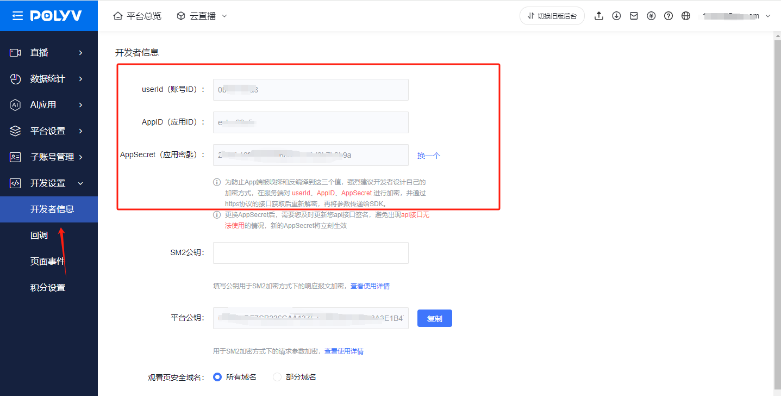Collapse the 开发设置 sidebar section
This screenshot has width=781, height=396.
pyautogui.click(x=49, y=183)
